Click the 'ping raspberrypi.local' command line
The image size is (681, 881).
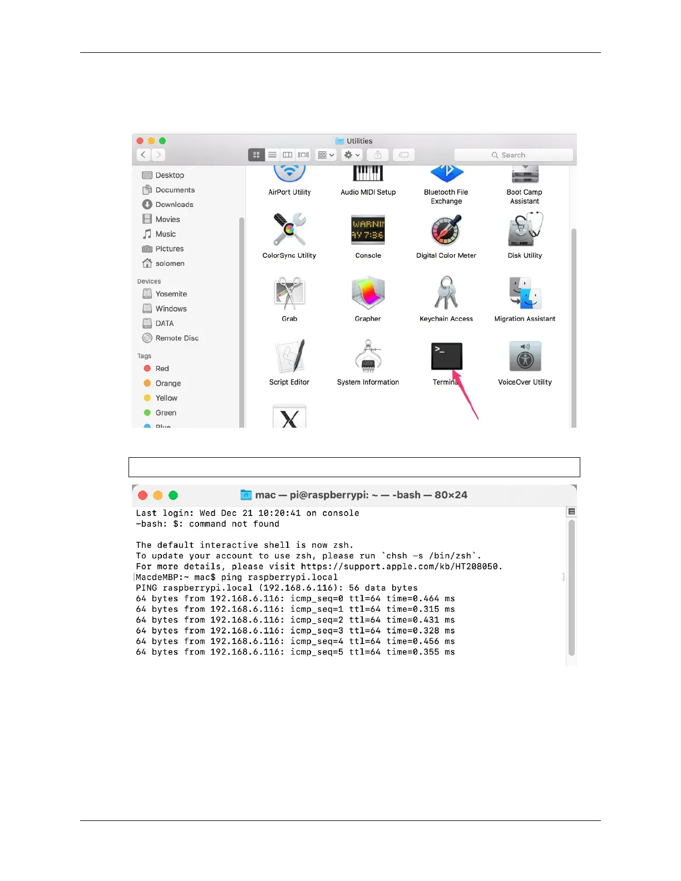pyautogui.click(x=237, y=577)
